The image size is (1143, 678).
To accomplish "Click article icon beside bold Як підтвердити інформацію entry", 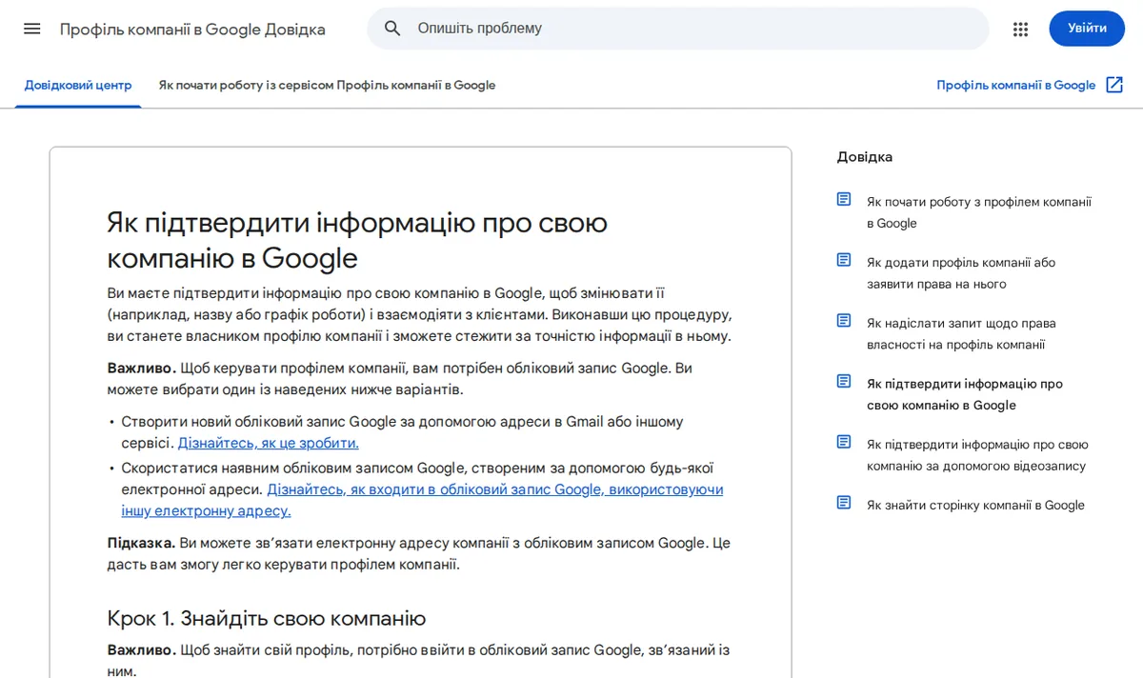I will click(x=844, y=382).
